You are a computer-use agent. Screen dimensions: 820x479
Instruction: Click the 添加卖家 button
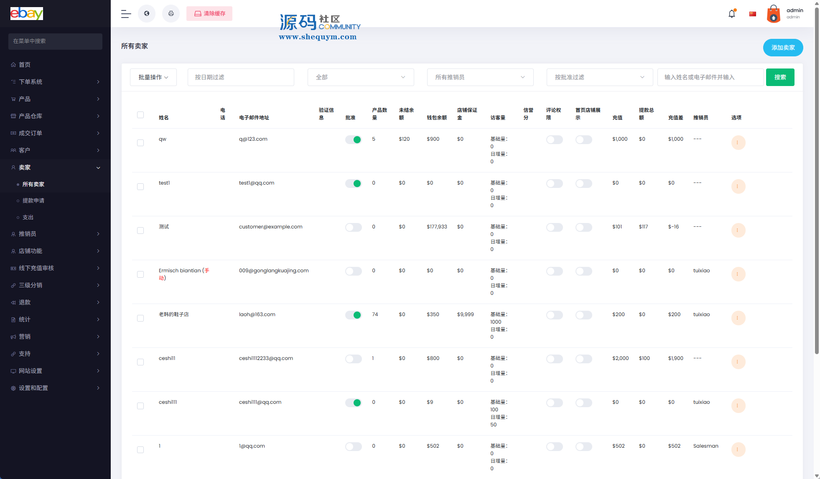pos(783,48)
